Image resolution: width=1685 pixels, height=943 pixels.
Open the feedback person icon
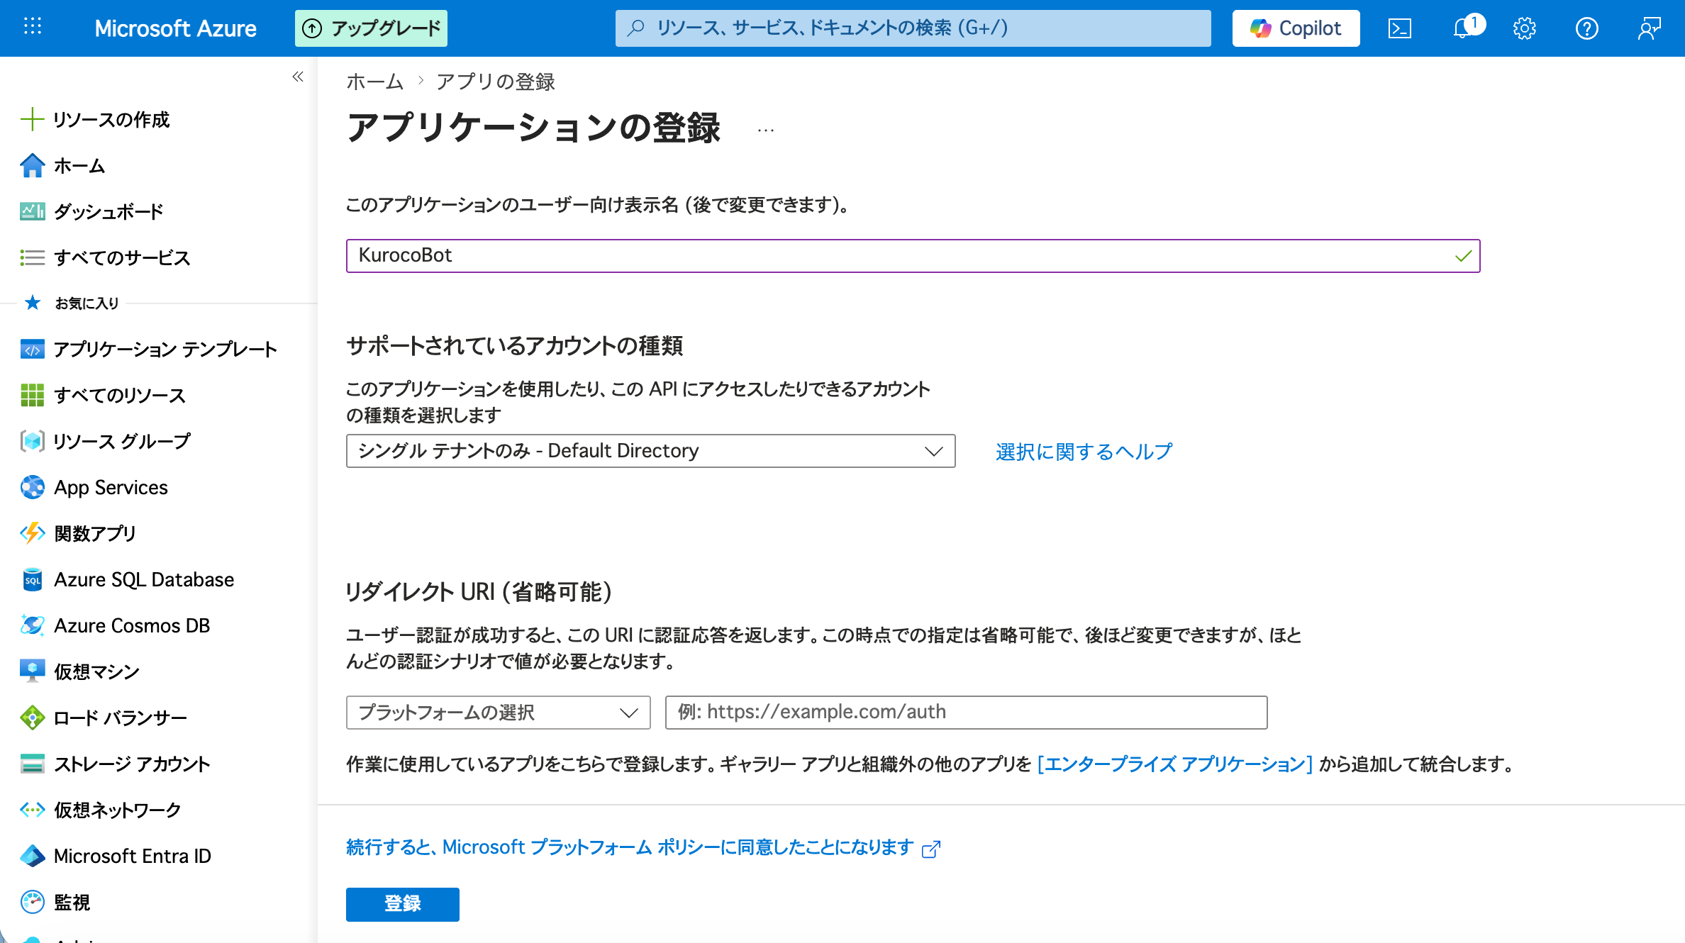[x=1649, y=28]
